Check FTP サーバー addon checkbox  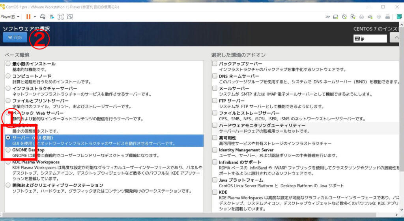[215, 100]
